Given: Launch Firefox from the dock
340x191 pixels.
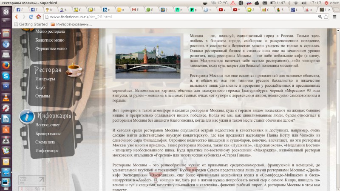Looking at the screenshot, I should tap(6, 65).
